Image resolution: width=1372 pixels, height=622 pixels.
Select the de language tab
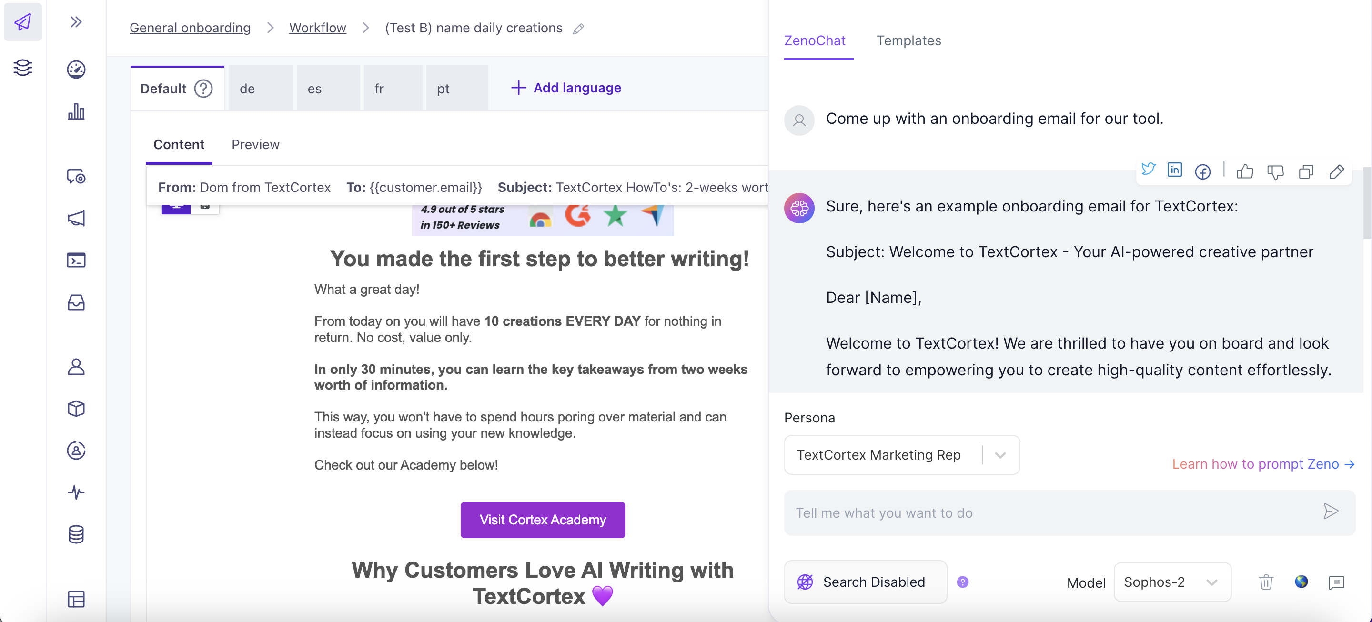[261, 88]
